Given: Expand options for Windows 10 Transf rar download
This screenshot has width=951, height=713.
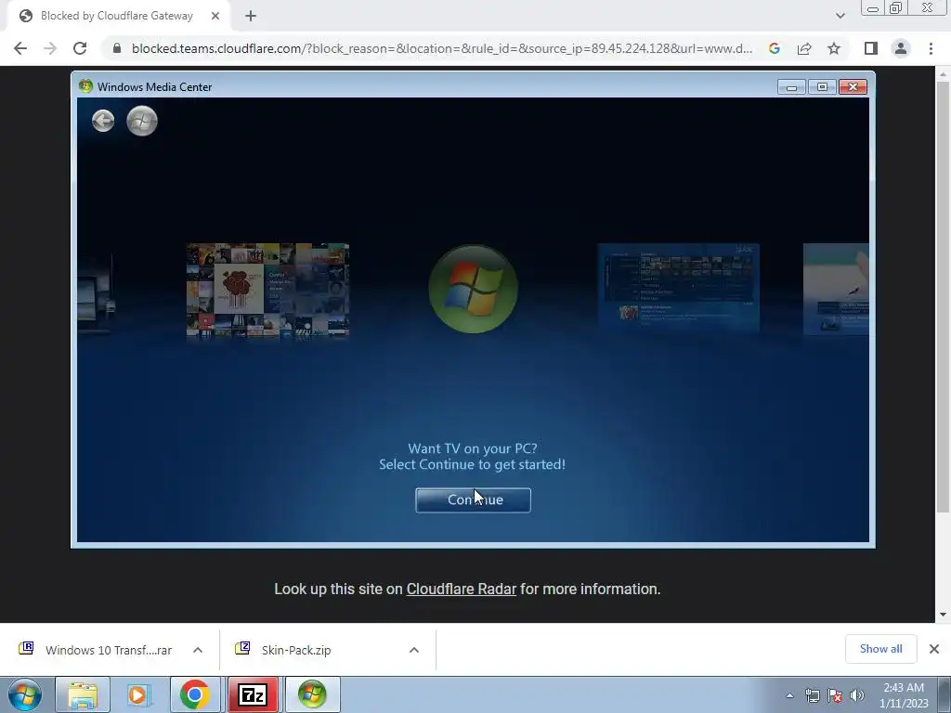Looking at the screenshot, I should coord(198,650).
